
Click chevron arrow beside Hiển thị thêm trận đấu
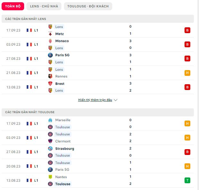115,100
